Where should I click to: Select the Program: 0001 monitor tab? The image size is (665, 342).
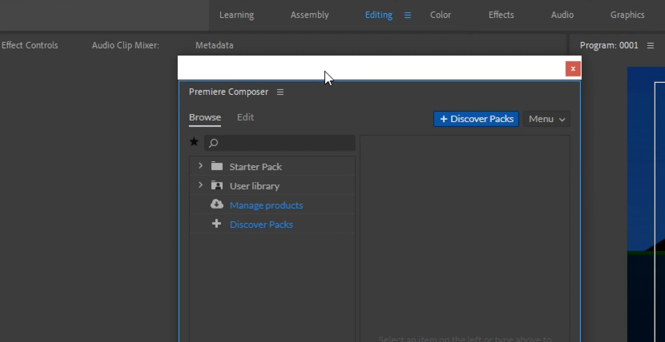[609, 45]
